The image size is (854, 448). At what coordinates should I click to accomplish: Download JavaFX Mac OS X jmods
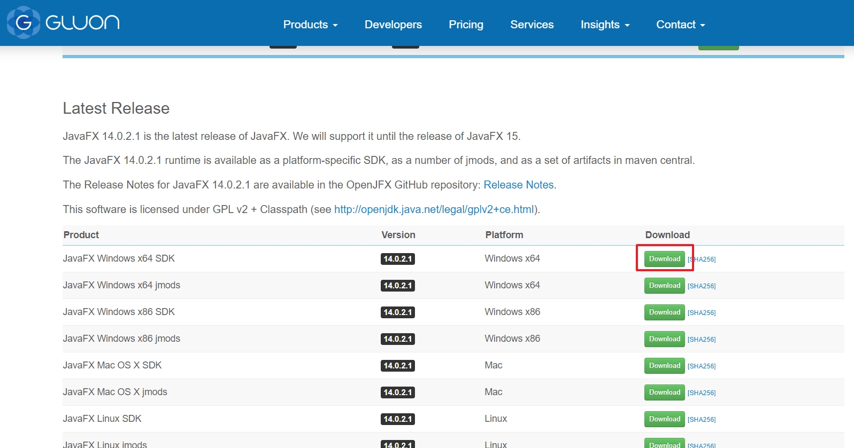coord(664,392)
